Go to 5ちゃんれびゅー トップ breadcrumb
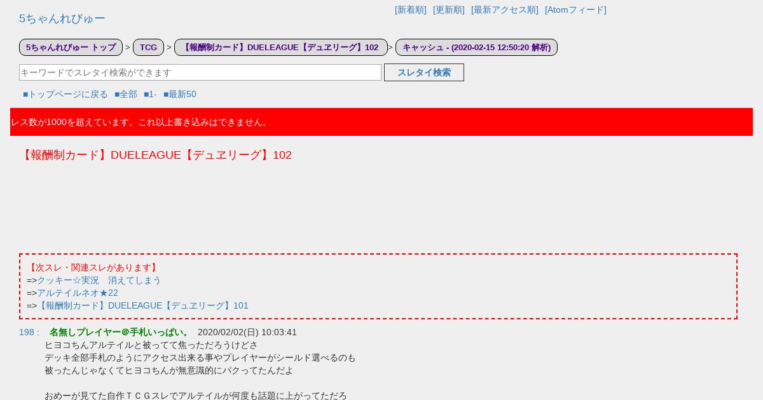Screen dimensions: 763x400 tap(71, 47)
